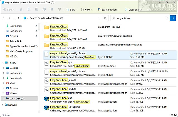Clear search text with the X icon
This screenshot has height=117, width=178.
(166, 18)
